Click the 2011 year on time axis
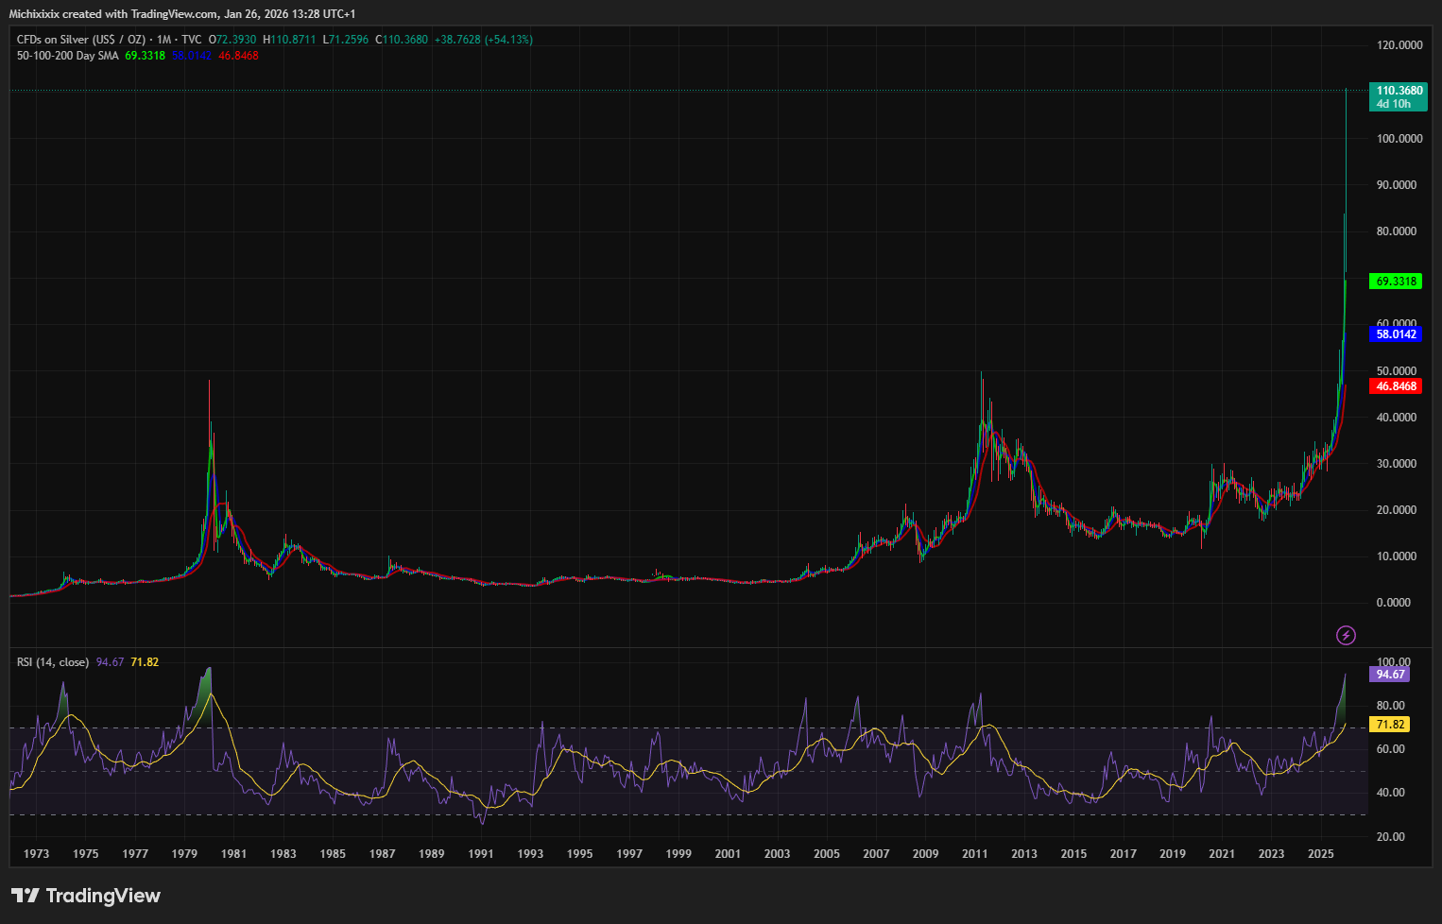This screenshot has width=1442, height=924. click(x=974, y=854)
